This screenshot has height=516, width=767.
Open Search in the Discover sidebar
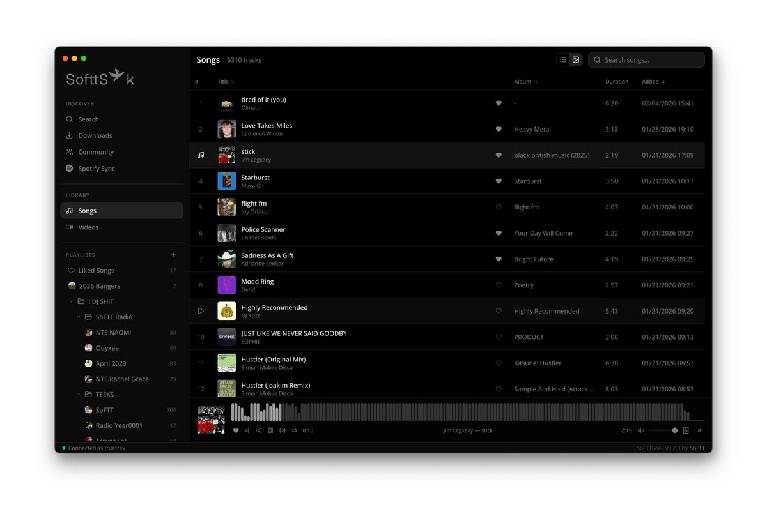pyautogui.click(x=121, y=119)
